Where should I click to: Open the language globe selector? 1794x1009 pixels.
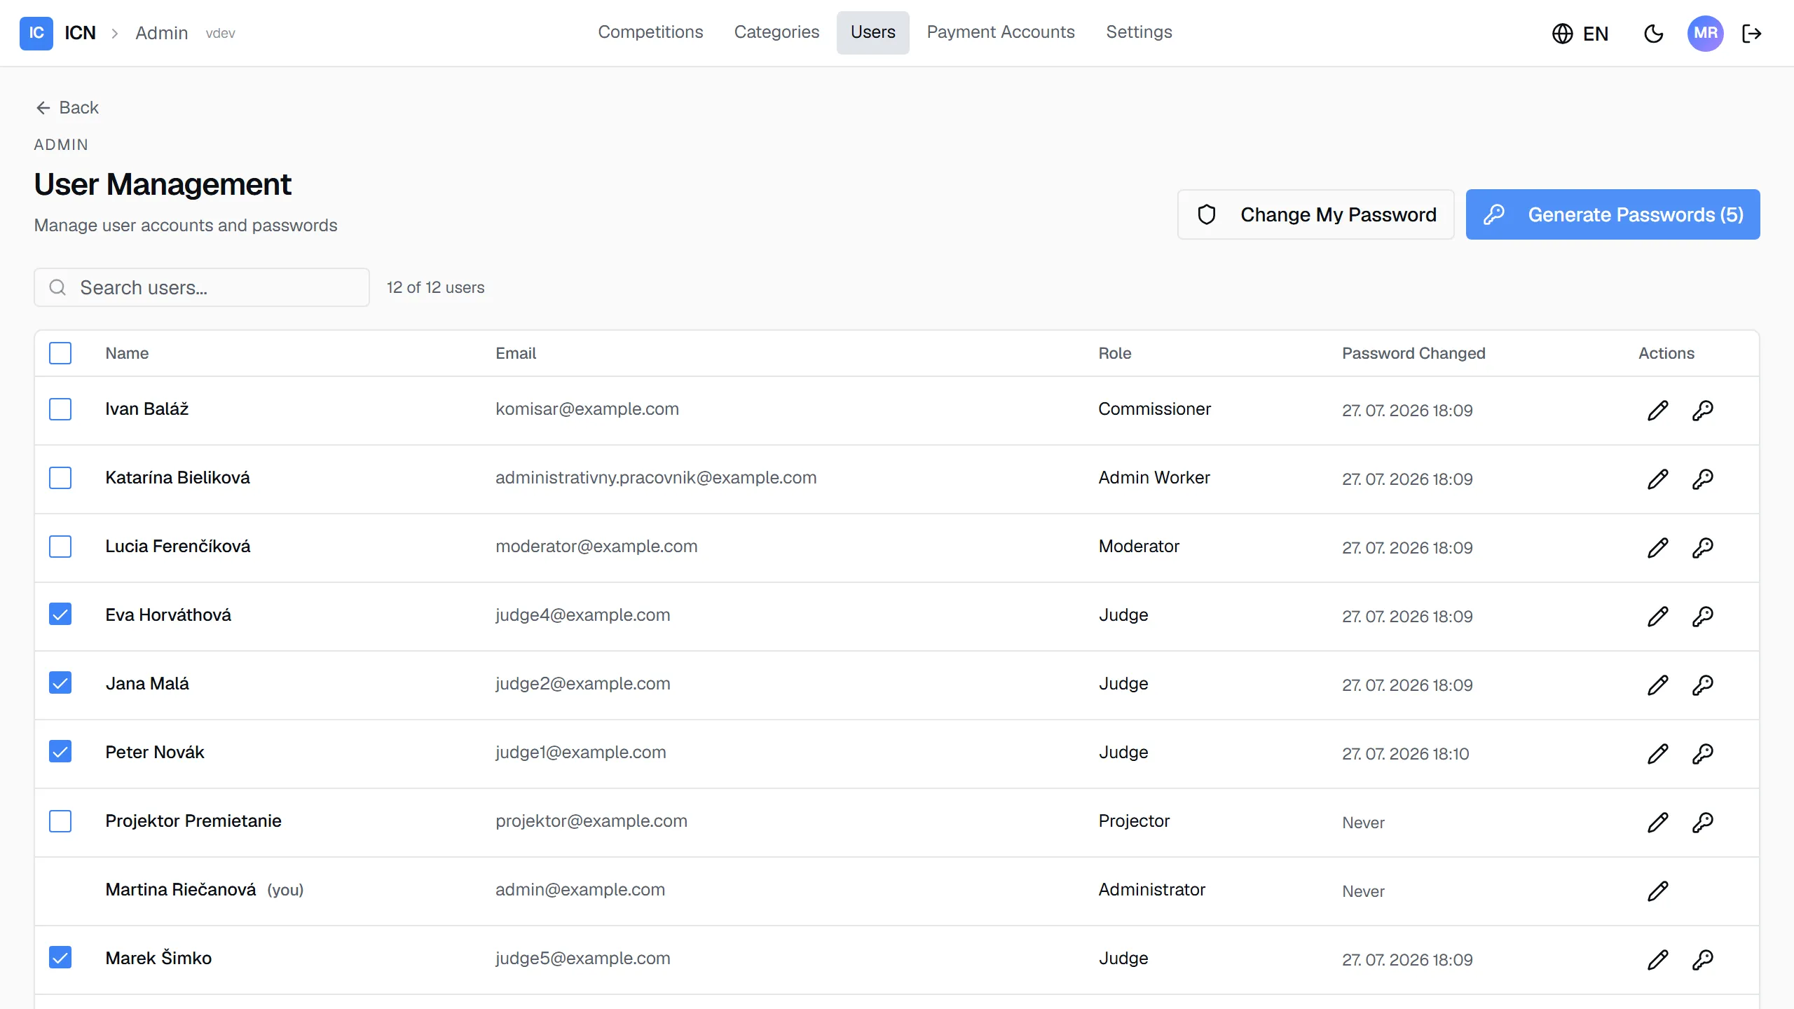1580,34
